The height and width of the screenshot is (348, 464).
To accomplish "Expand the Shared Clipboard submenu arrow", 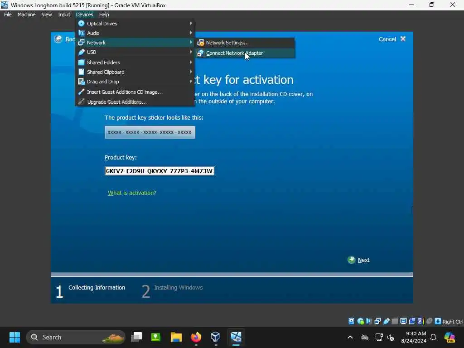I will point(191,72).
